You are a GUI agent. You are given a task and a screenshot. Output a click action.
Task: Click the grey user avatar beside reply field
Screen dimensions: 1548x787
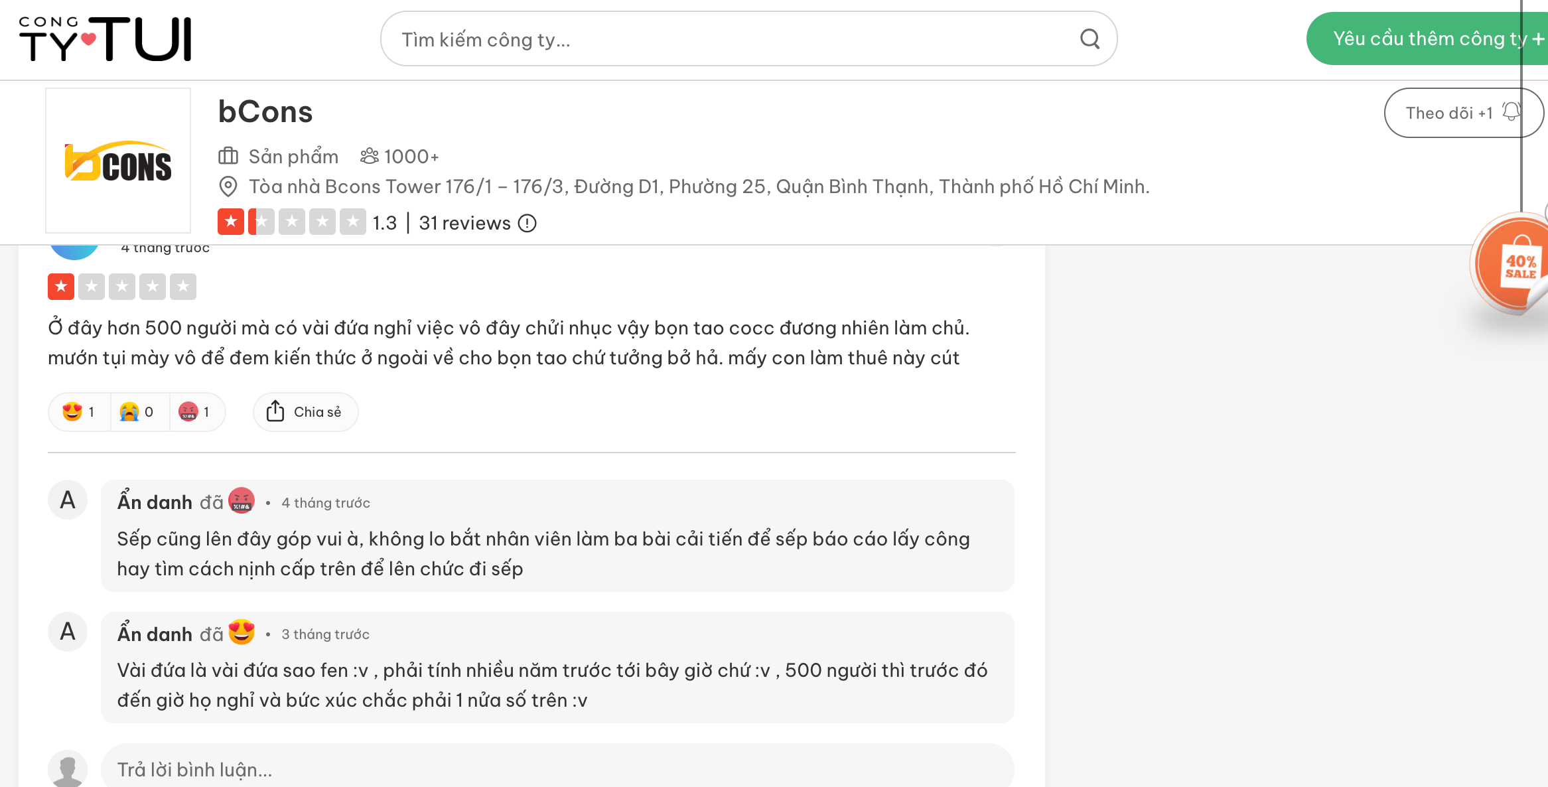[68, 769]
